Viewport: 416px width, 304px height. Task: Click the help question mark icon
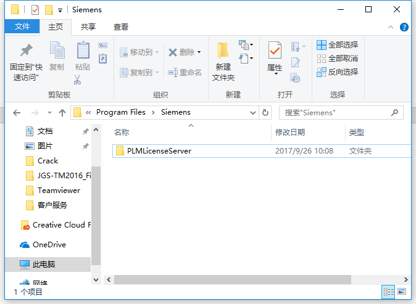404,27
